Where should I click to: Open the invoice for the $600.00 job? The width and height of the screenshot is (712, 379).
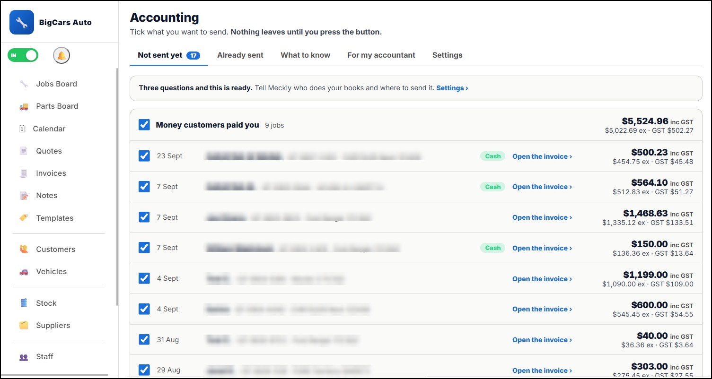(542, 309)
